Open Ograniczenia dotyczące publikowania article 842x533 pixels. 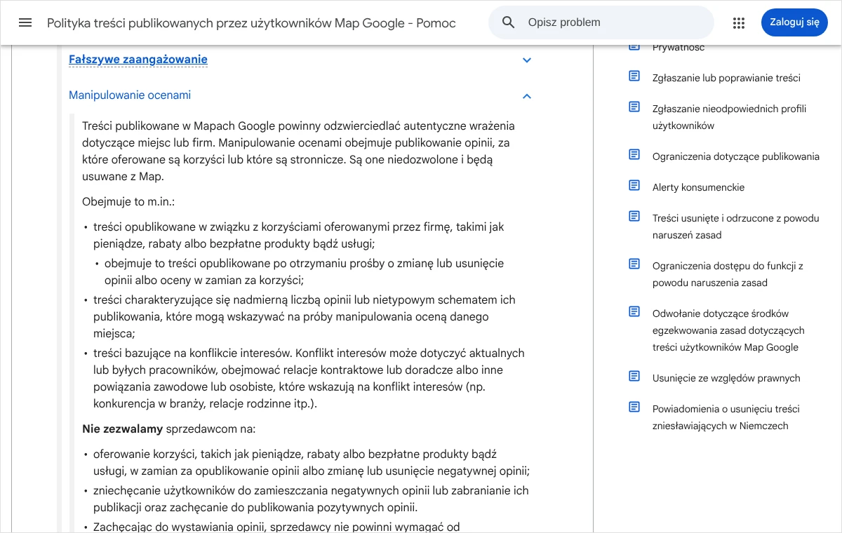tap(736, 156)
